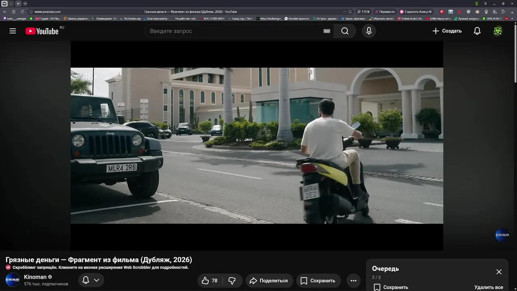Click the www.youtube.com address bar
Screen dimensions: 517x291
coord(47,12)
